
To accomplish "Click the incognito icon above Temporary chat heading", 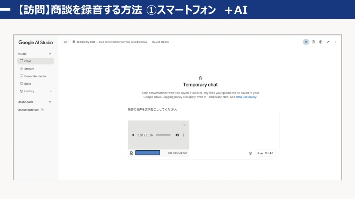I will (x=200, y=78).
